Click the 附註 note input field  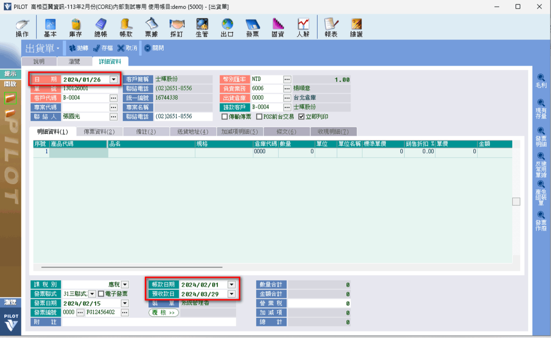[x=149, y=322]
